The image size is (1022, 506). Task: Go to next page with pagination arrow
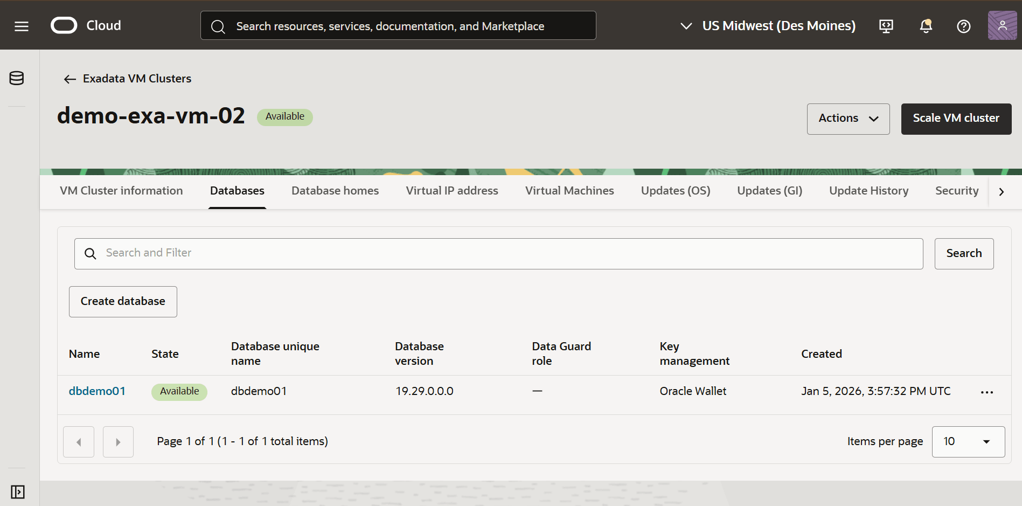tap(118, 441)
